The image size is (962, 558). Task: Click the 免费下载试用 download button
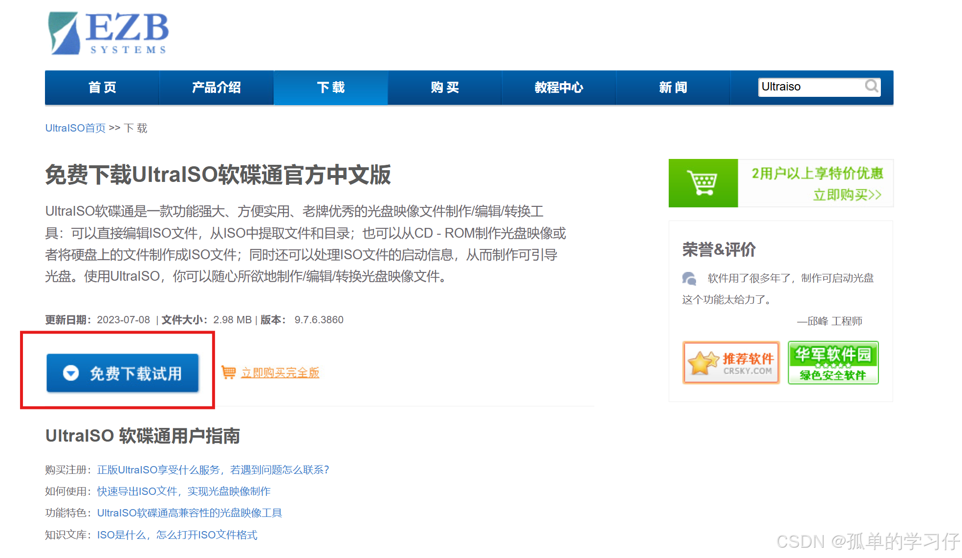click(x=123, y=373)
